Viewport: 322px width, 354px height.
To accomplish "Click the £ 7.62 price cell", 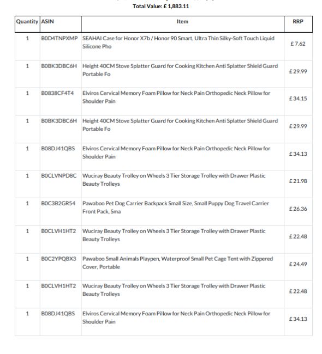I will [x=298, y=44].
